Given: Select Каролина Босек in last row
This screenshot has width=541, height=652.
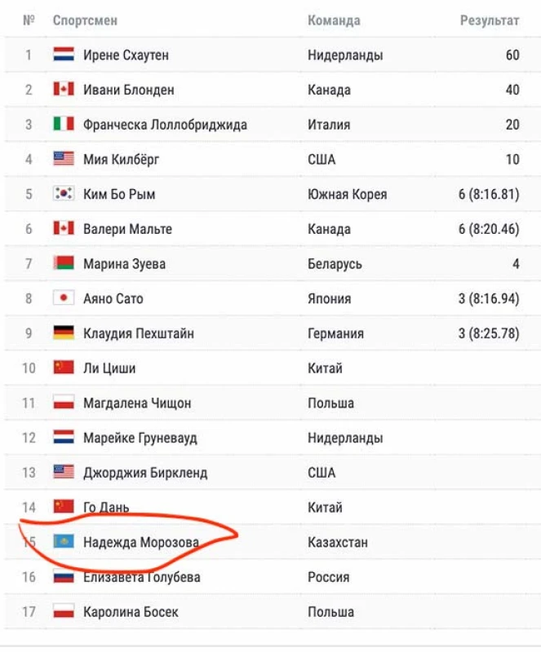Looking at the screenshot, I should (130, 611).
